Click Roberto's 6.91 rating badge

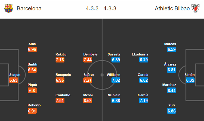pyautogui.click(x=32, y=111)
